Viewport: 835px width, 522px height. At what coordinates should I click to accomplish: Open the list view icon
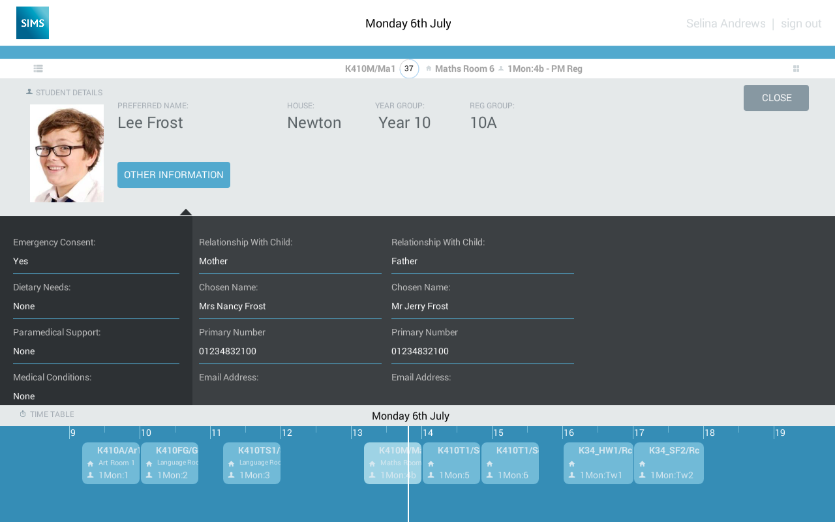(x=38, y=69)
